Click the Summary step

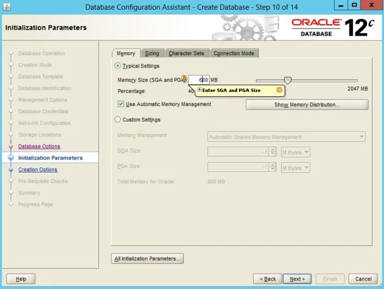click(x=29, y=193)
